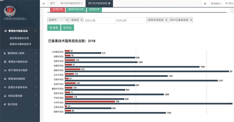Click the chart value label 1423
This screenshot has height=122, width=234.
coord(169,113)
